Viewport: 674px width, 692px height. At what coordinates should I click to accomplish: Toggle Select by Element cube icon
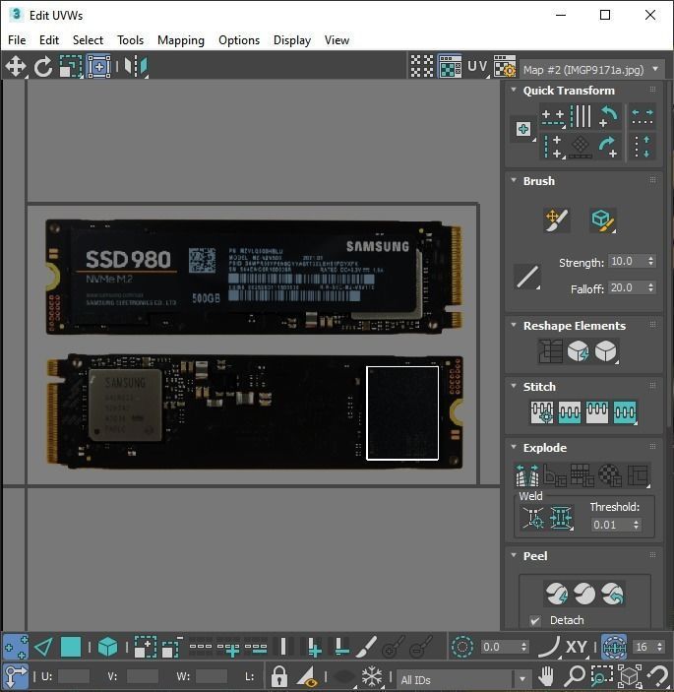pos(107,647)
